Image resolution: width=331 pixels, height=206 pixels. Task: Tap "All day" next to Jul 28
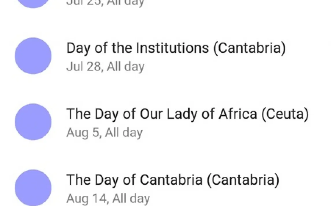(125, 67)
